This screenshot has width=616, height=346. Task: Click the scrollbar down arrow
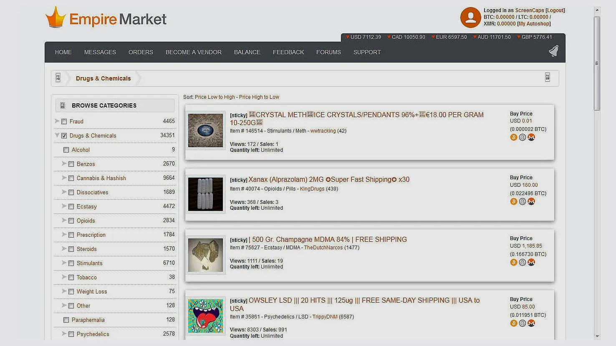tap(597, 336)
